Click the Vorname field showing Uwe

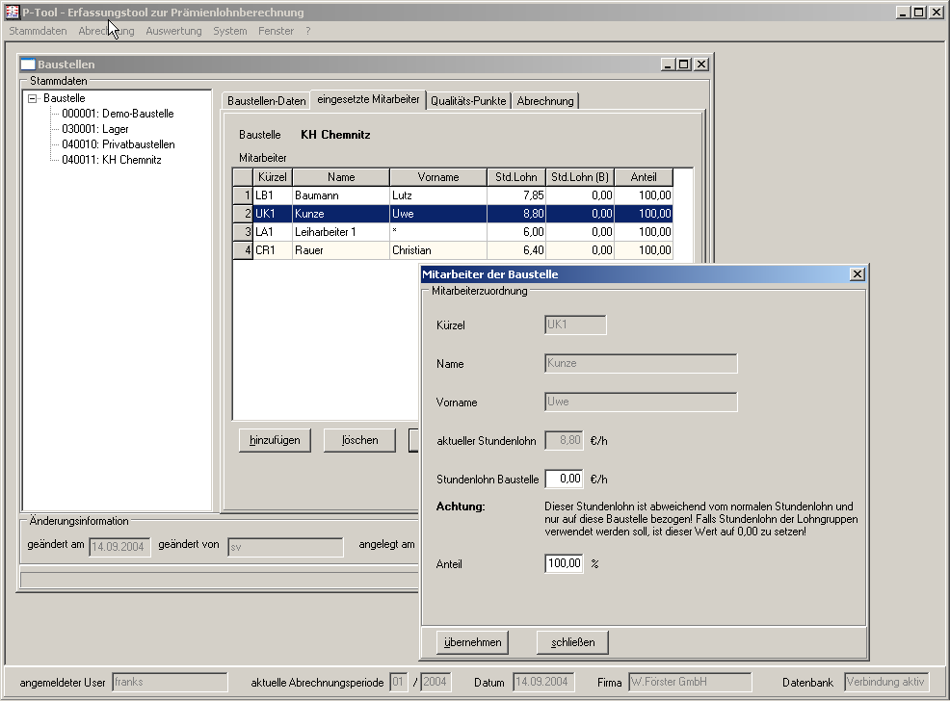pyautogui.click(x=641, y=402)
